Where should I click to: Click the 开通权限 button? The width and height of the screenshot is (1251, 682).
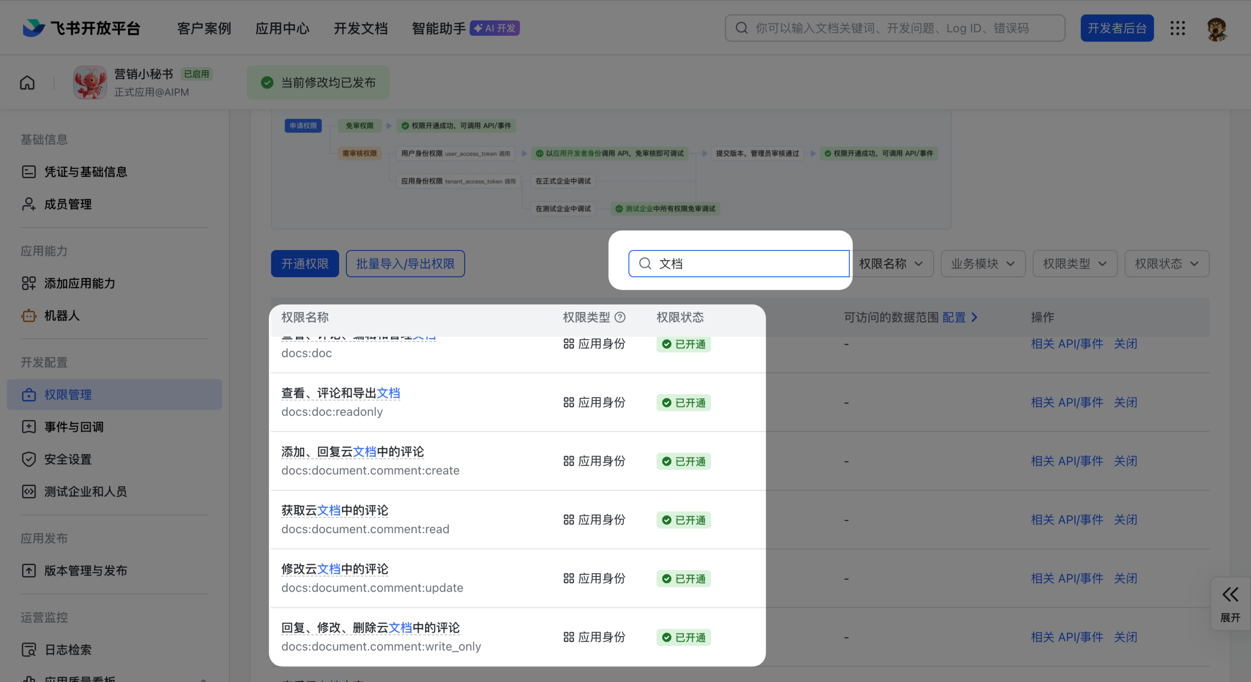pyautogui.click(x=304, y=263)
